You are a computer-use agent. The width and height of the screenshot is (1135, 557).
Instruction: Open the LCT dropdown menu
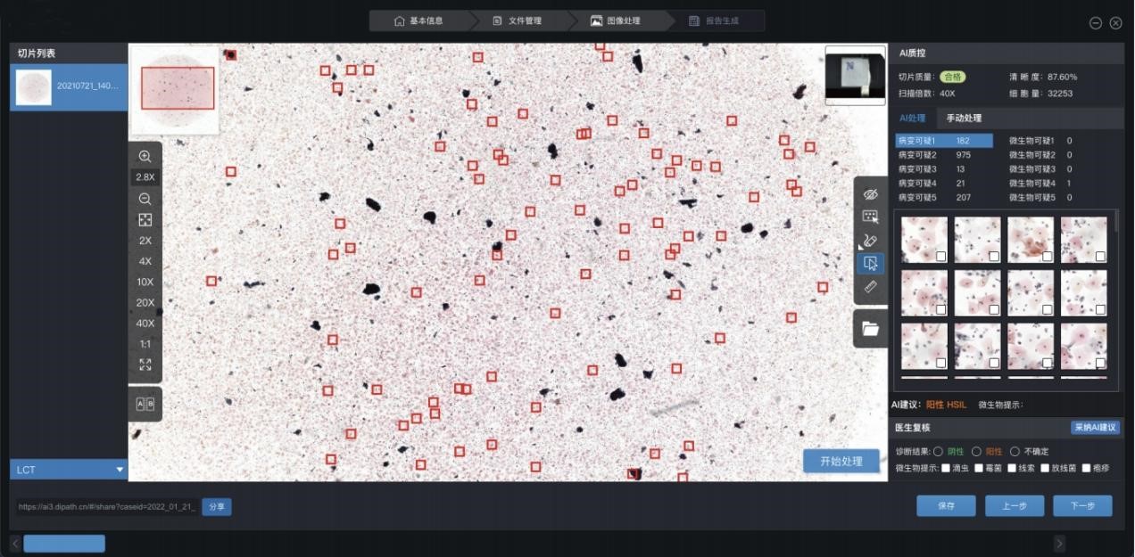coord(69,470)
